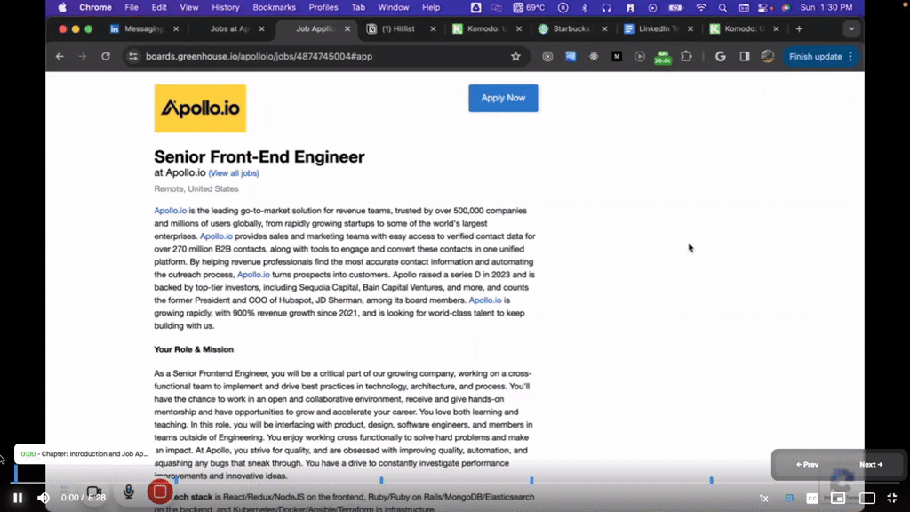Screen dimensions: 910x512
Task: Open the three-dot menu beside Finish update
Action: [850, 56]
